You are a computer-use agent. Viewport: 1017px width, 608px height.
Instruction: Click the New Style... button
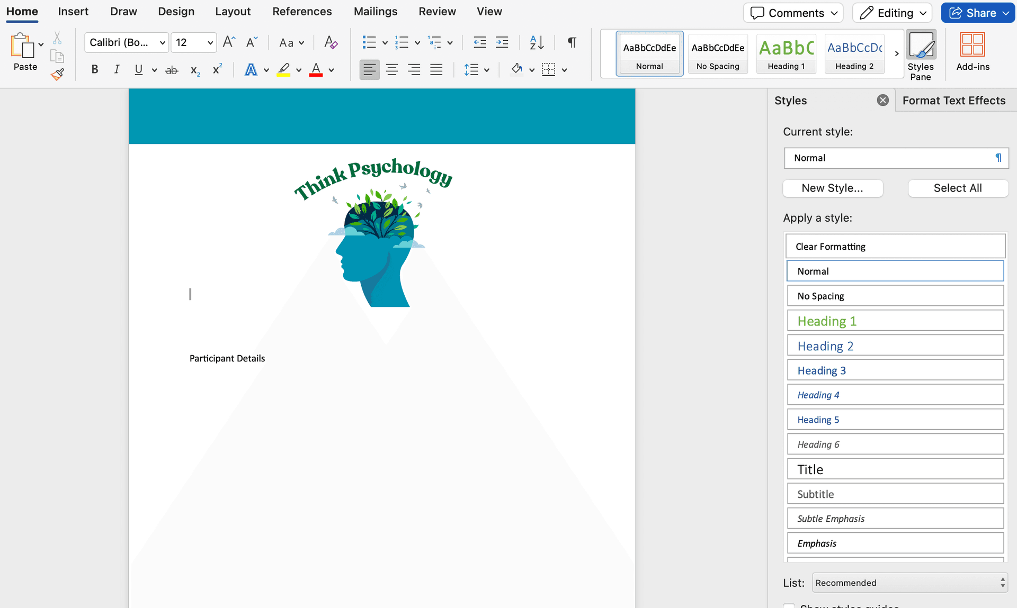tap(832, 188)
